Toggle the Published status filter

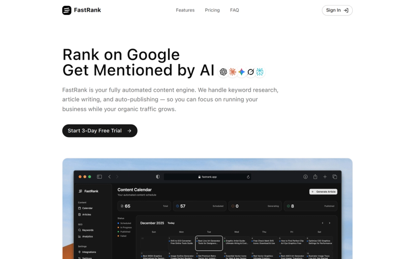click(118, 232)
